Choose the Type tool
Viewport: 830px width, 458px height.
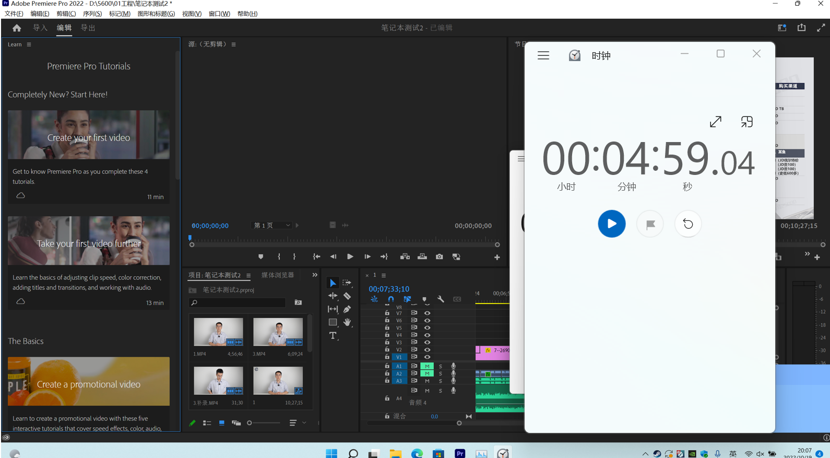tap(333, 336)
